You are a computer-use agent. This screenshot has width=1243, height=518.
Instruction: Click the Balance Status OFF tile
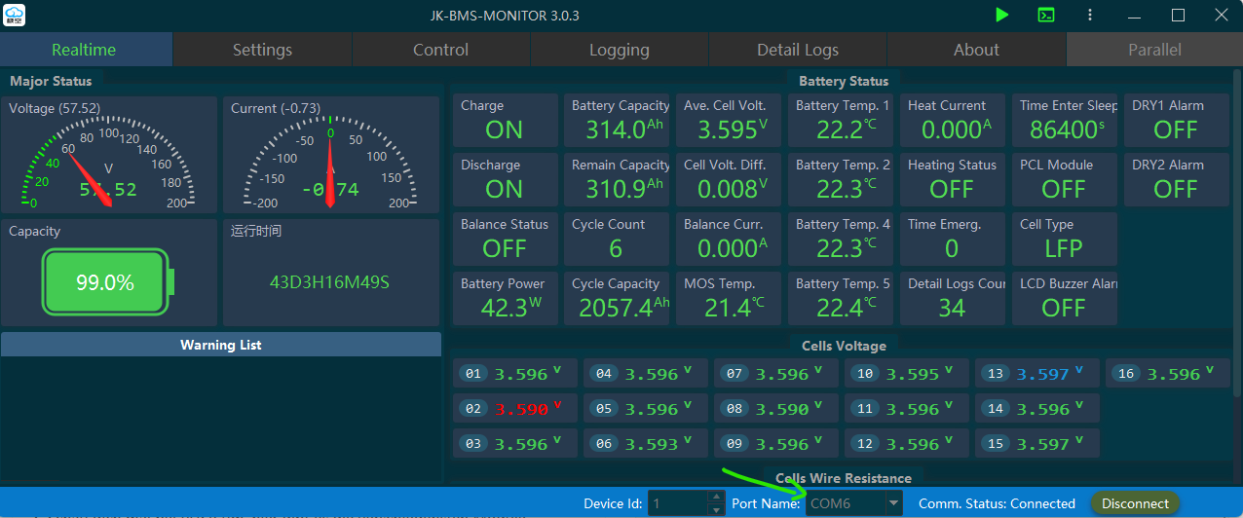tap(506, 239)
